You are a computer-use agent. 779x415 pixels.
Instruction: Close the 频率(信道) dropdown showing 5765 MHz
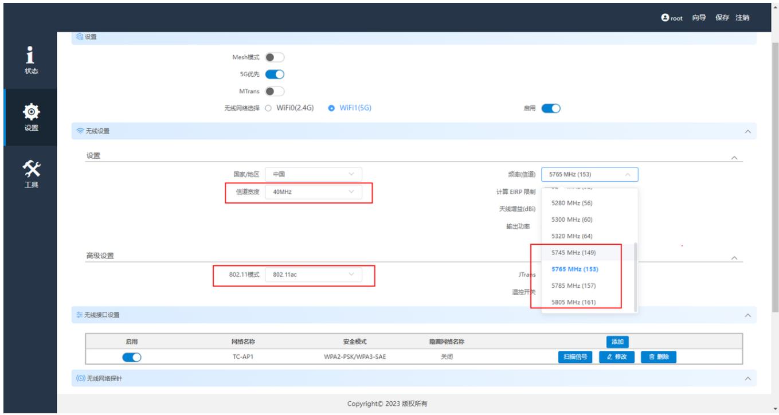pos(590,174)
